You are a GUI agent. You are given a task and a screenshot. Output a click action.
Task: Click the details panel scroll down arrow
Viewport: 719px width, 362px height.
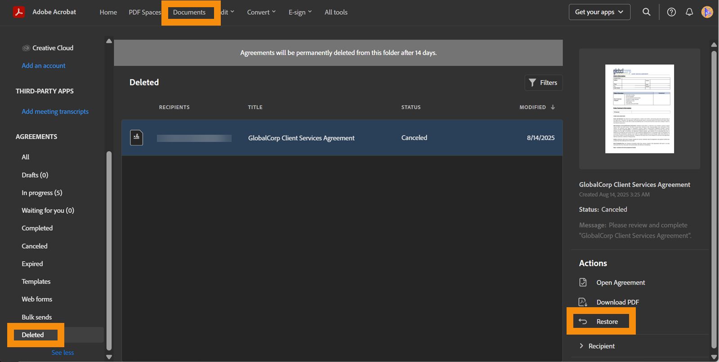coord(714,357)
